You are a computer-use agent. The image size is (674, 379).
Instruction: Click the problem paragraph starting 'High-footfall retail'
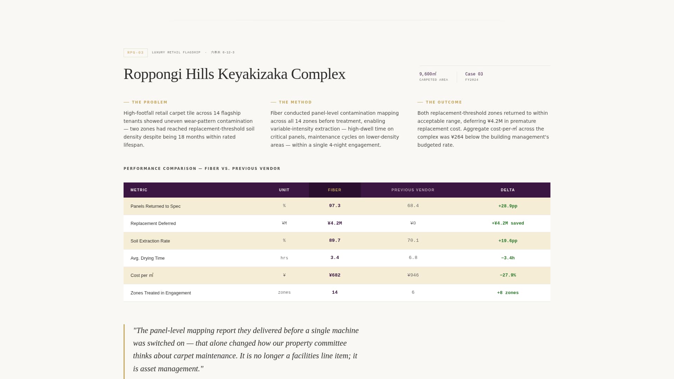[x=190, y=129]
